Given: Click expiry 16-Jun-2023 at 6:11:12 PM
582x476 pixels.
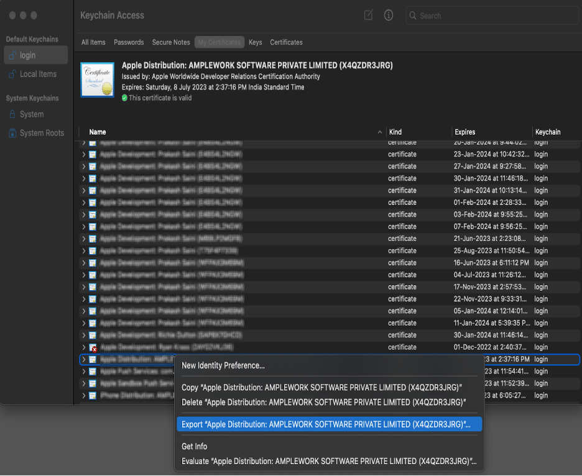Looking at the screenshot, I should tap(491, 263).
